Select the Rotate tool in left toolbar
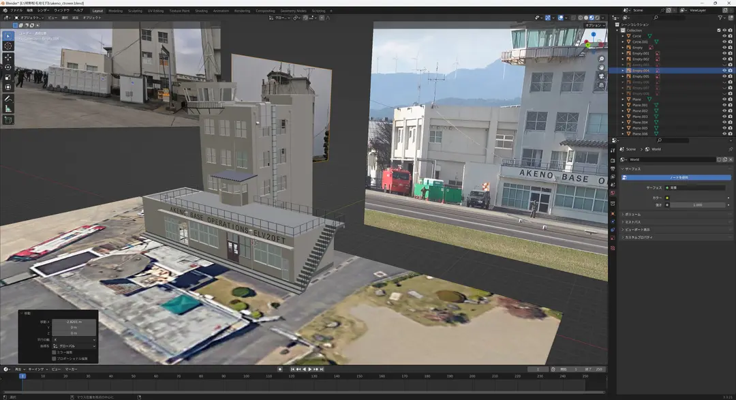This screenshot has width=736, height=400. (8, 67)
